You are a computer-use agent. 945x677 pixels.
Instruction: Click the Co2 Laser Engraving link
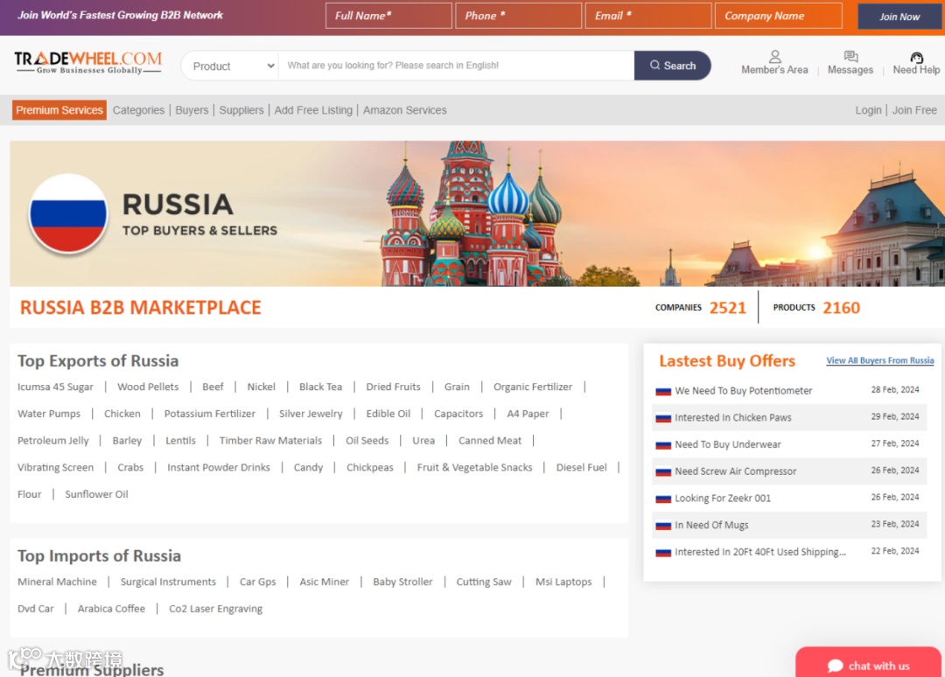[216, 608]
